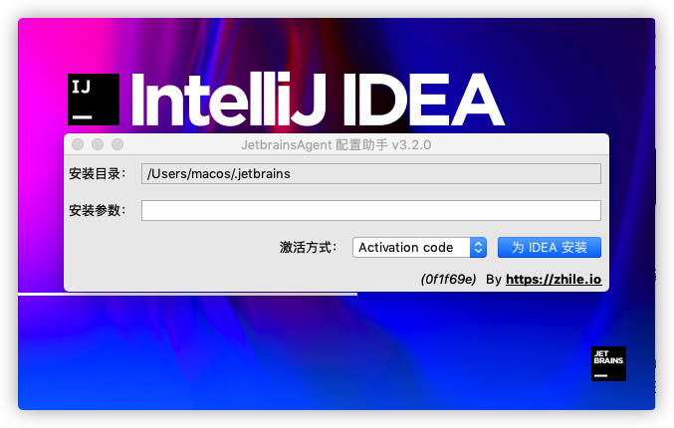Click the JetBrains logo on splash
This screenshot has width=674, height=428.
(608, 363)
